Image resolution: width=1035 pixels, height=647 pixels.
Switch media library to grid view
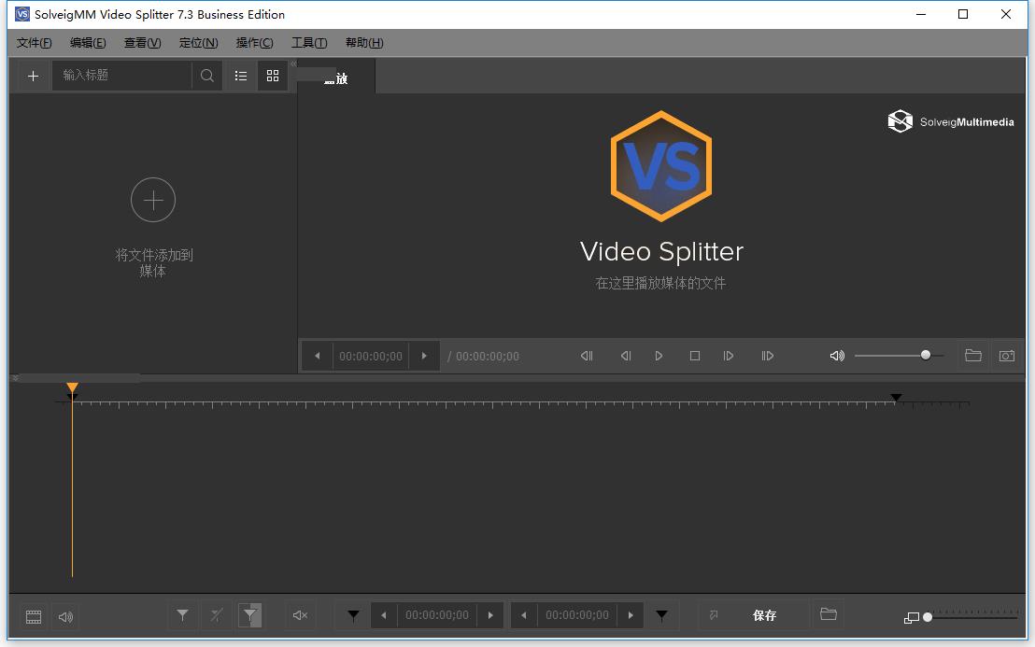point(273,76)
